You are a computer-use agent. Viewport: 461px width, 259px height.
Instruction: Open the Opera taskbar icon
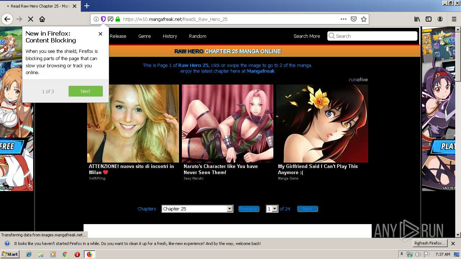coord(77,254)
